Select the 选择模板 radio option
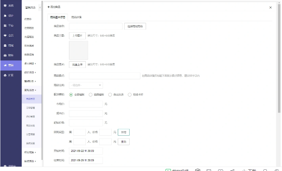The image size is (282, 171). [91, 95]
